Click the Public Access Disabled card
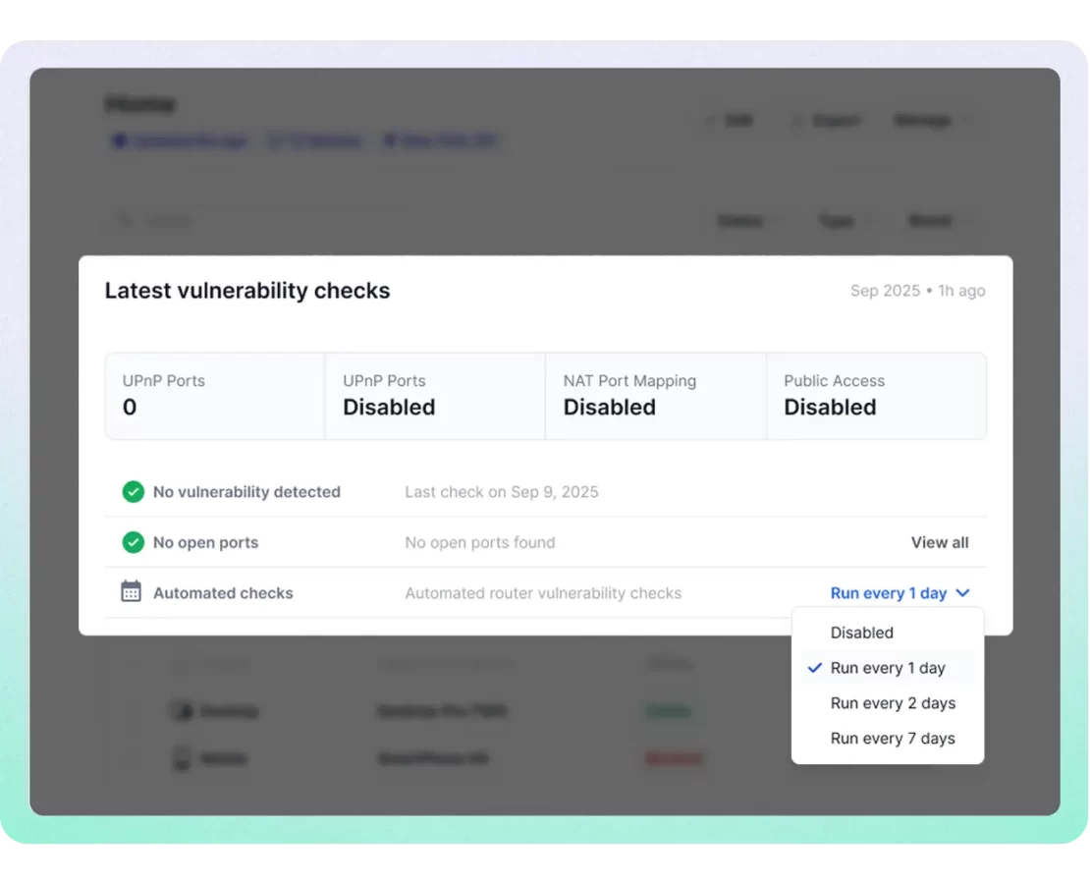1090x884 pixels. (875, 396)
